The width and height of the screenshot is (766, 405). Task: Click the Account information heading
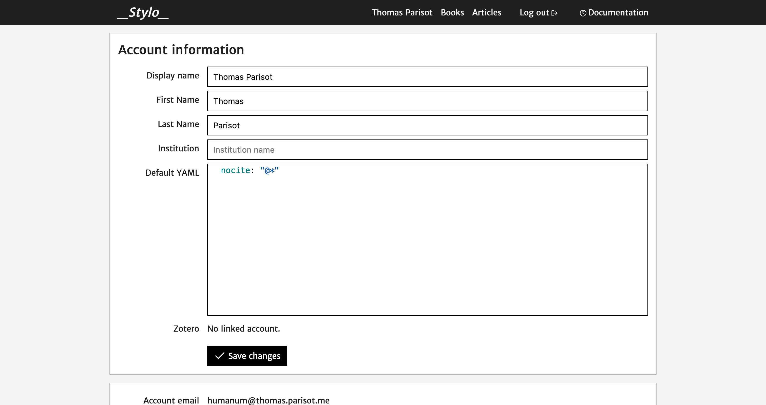pyautogui.click(x=181, y=49)
